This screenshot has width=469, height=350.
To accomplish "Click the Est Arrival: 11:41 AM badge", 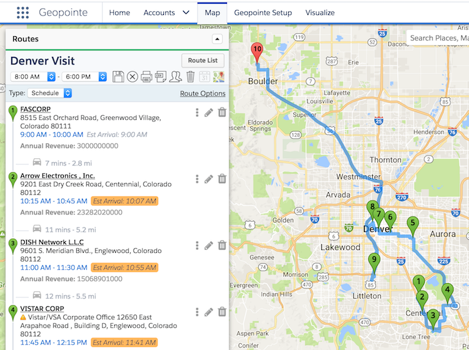I will (124, 342).
